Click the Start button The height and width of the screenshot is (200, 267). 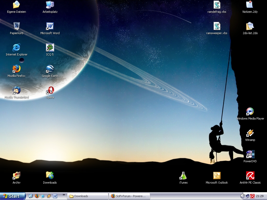pos(13,196)
